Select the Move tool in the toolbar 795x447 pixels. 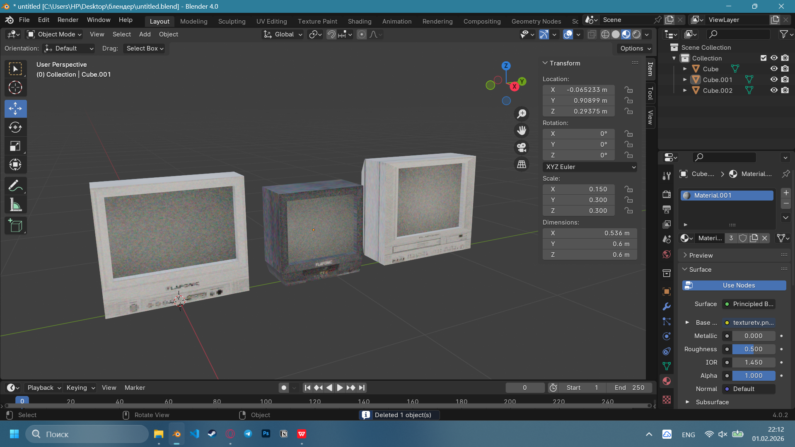point(15,109)
